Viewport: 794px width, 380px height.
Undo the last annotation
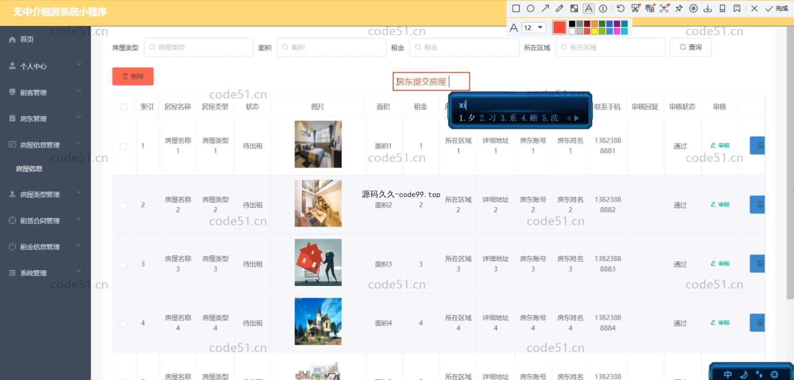click(620, 8)
